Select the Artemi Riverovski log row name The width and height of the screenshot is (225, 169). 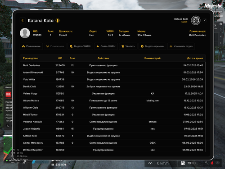33,73
